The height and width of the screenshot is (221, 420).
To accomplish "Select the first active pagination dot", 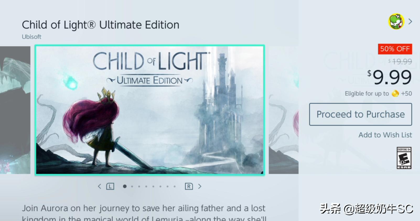I will point(125,186).
